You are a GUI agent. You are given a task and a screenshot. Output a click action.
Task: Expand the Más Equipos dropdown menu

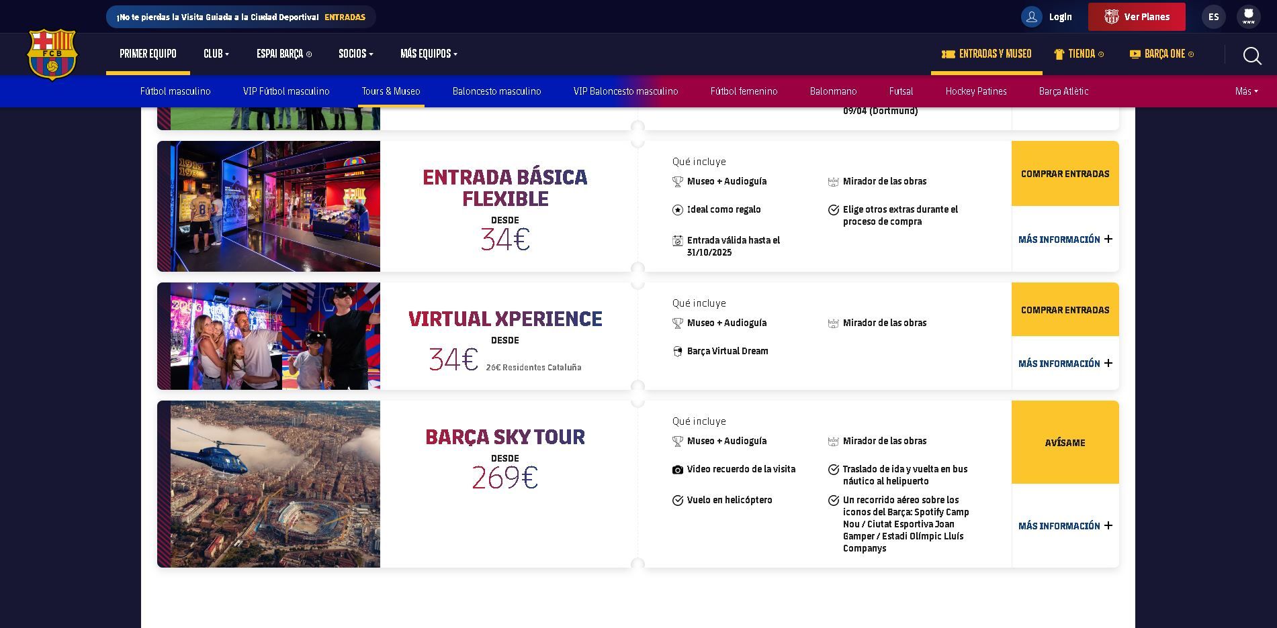[x=429, y=54]
